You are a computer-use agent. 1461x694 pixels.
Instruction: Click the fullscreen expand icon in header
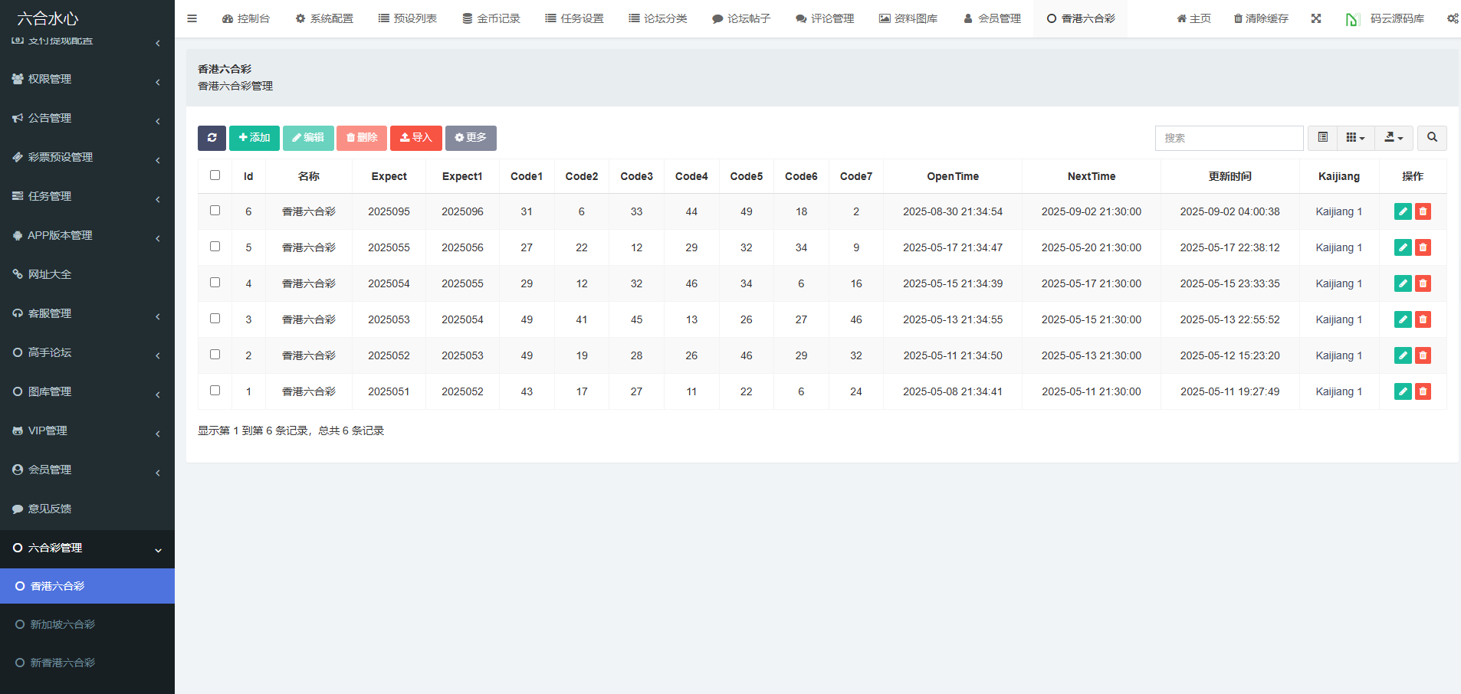coord(1316,18)
